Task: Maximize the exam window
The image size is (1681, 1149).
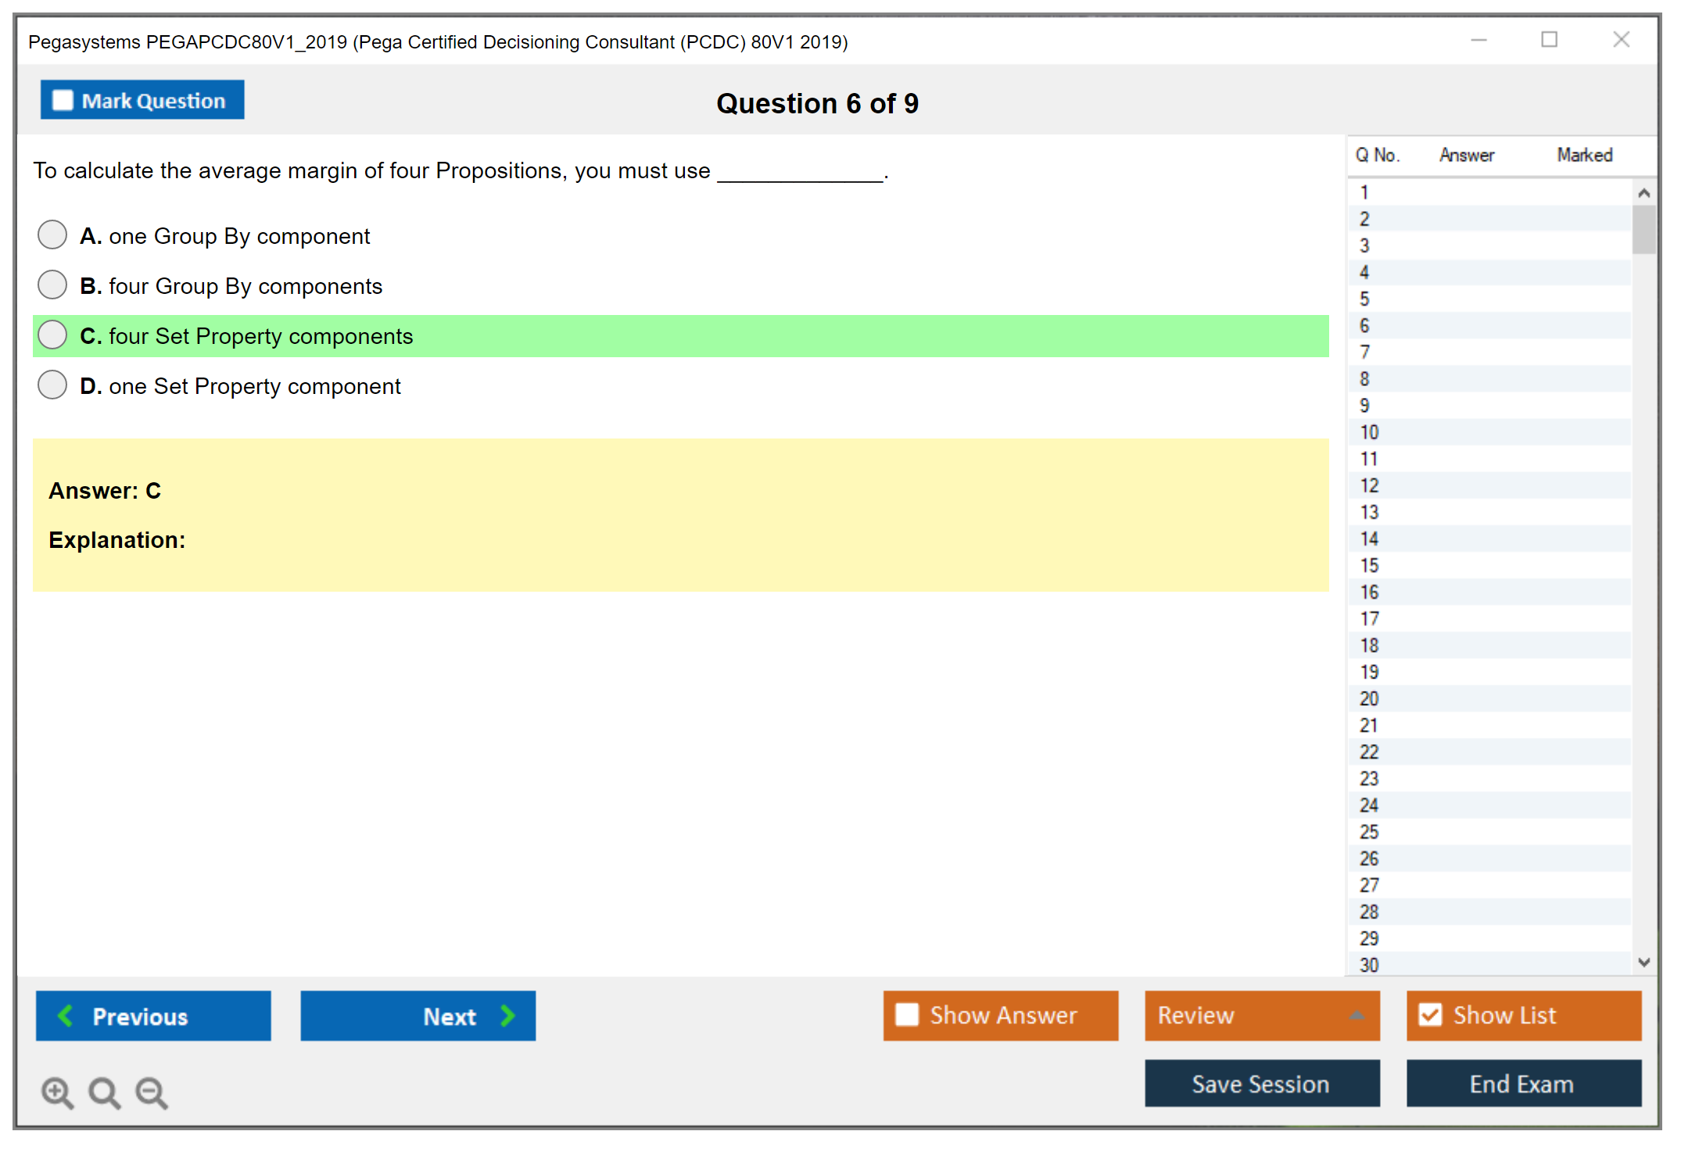Action: [x=1549, y=40]
